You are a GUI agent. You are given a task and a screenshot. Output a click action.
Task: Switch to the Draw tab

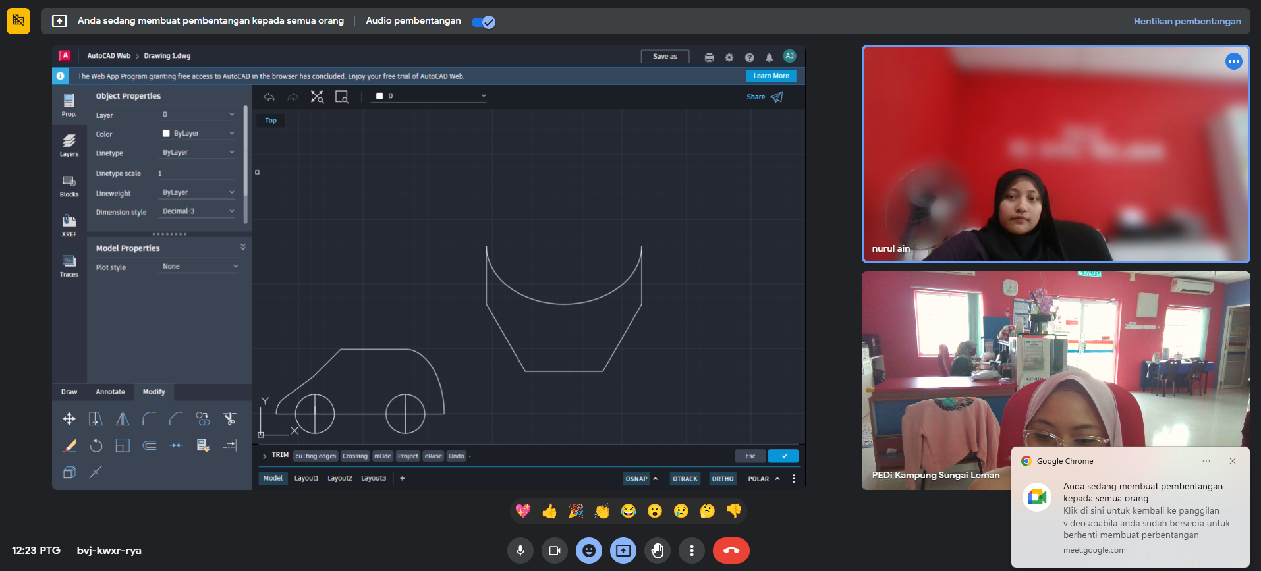coord(69,392)
